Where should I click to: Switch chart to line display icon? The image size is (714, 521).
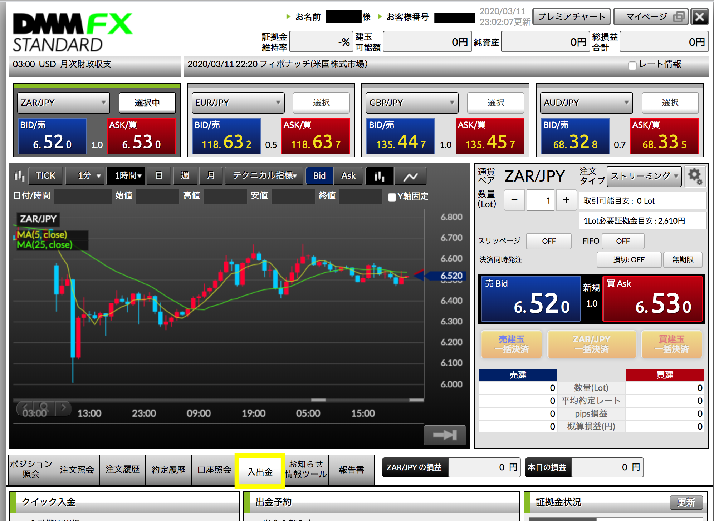tap(410, 176)
